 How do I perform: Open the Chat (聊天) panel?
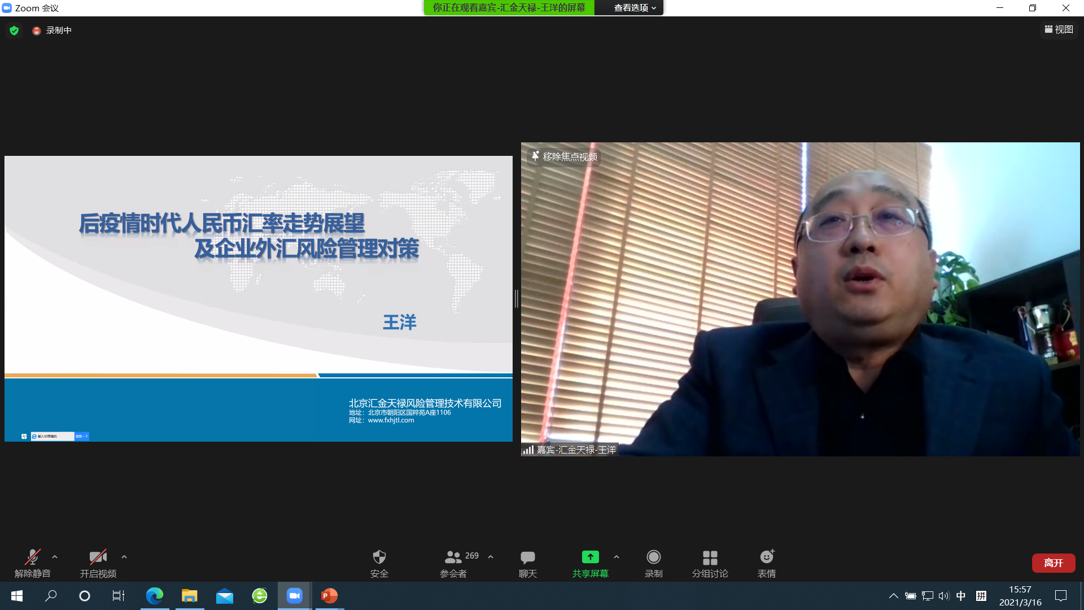527,557
